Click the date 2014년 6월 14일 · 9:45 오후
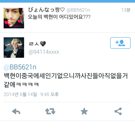Screen dimensions: 135x136 [31, 94]
